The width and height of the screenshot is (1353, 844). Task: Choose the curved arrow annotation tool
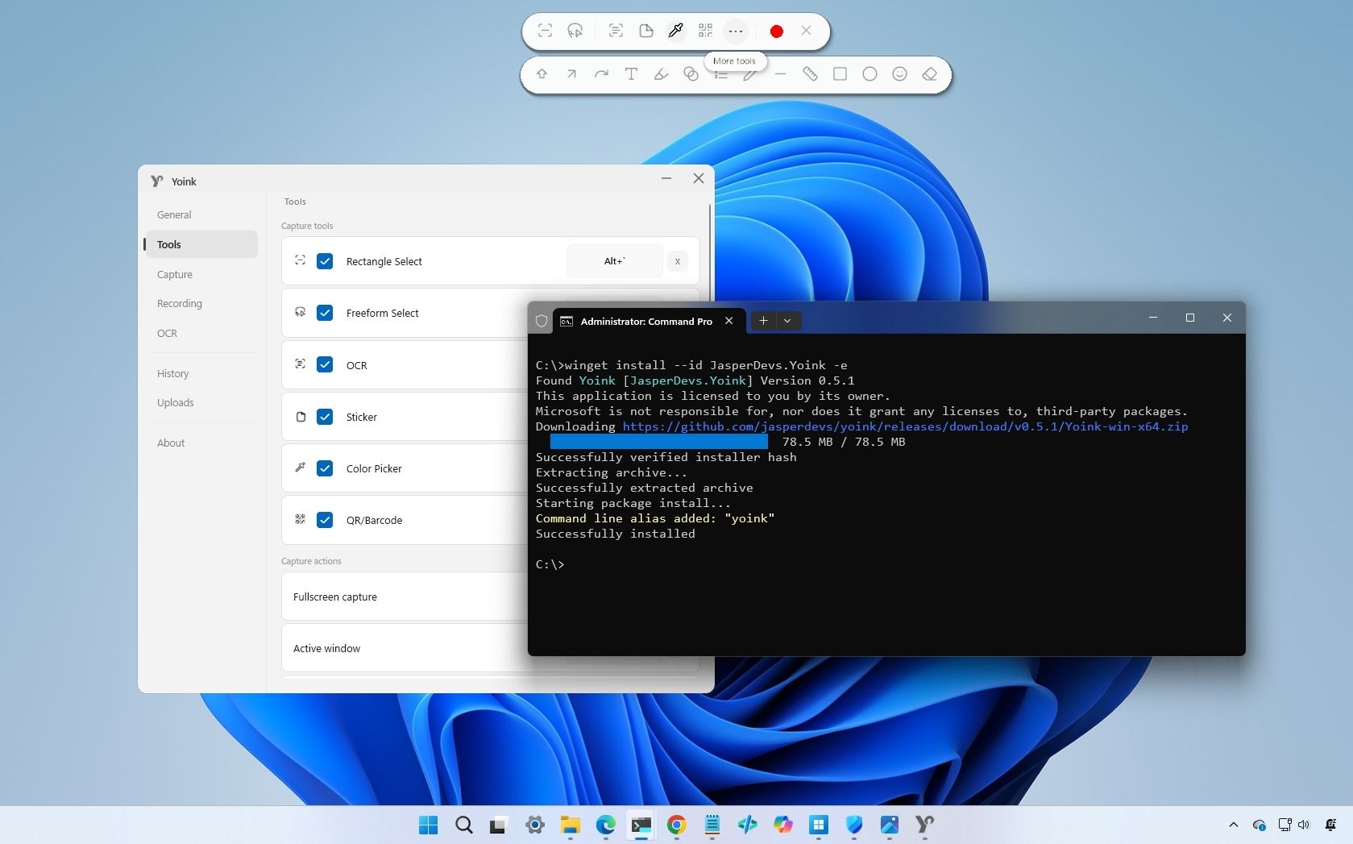[x=601, y=74]
